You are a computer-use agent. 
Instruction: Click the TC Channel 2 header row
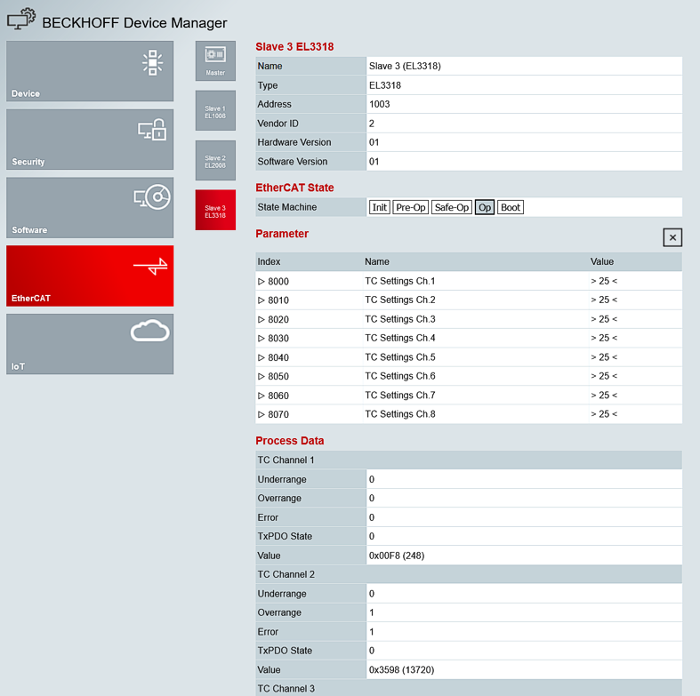(x=469, y=574)
